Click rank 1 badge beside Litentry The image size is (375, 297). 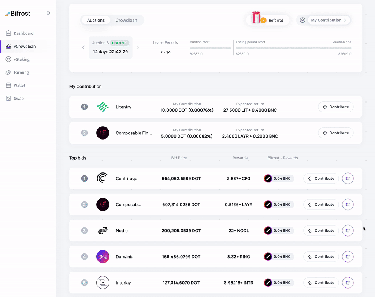(x=84, y=107)
